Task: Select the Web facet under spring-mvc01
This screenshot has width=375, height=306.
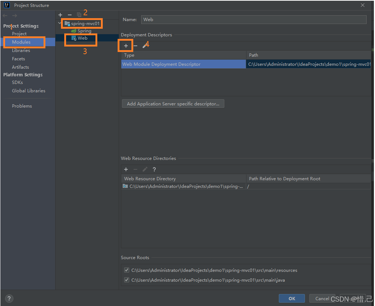Action: coord(80,38)
